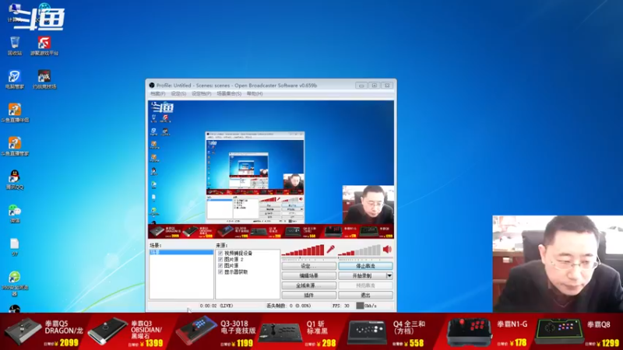Click the 丢失帧数: 0 (0.00%) status text

click(288, 306)
